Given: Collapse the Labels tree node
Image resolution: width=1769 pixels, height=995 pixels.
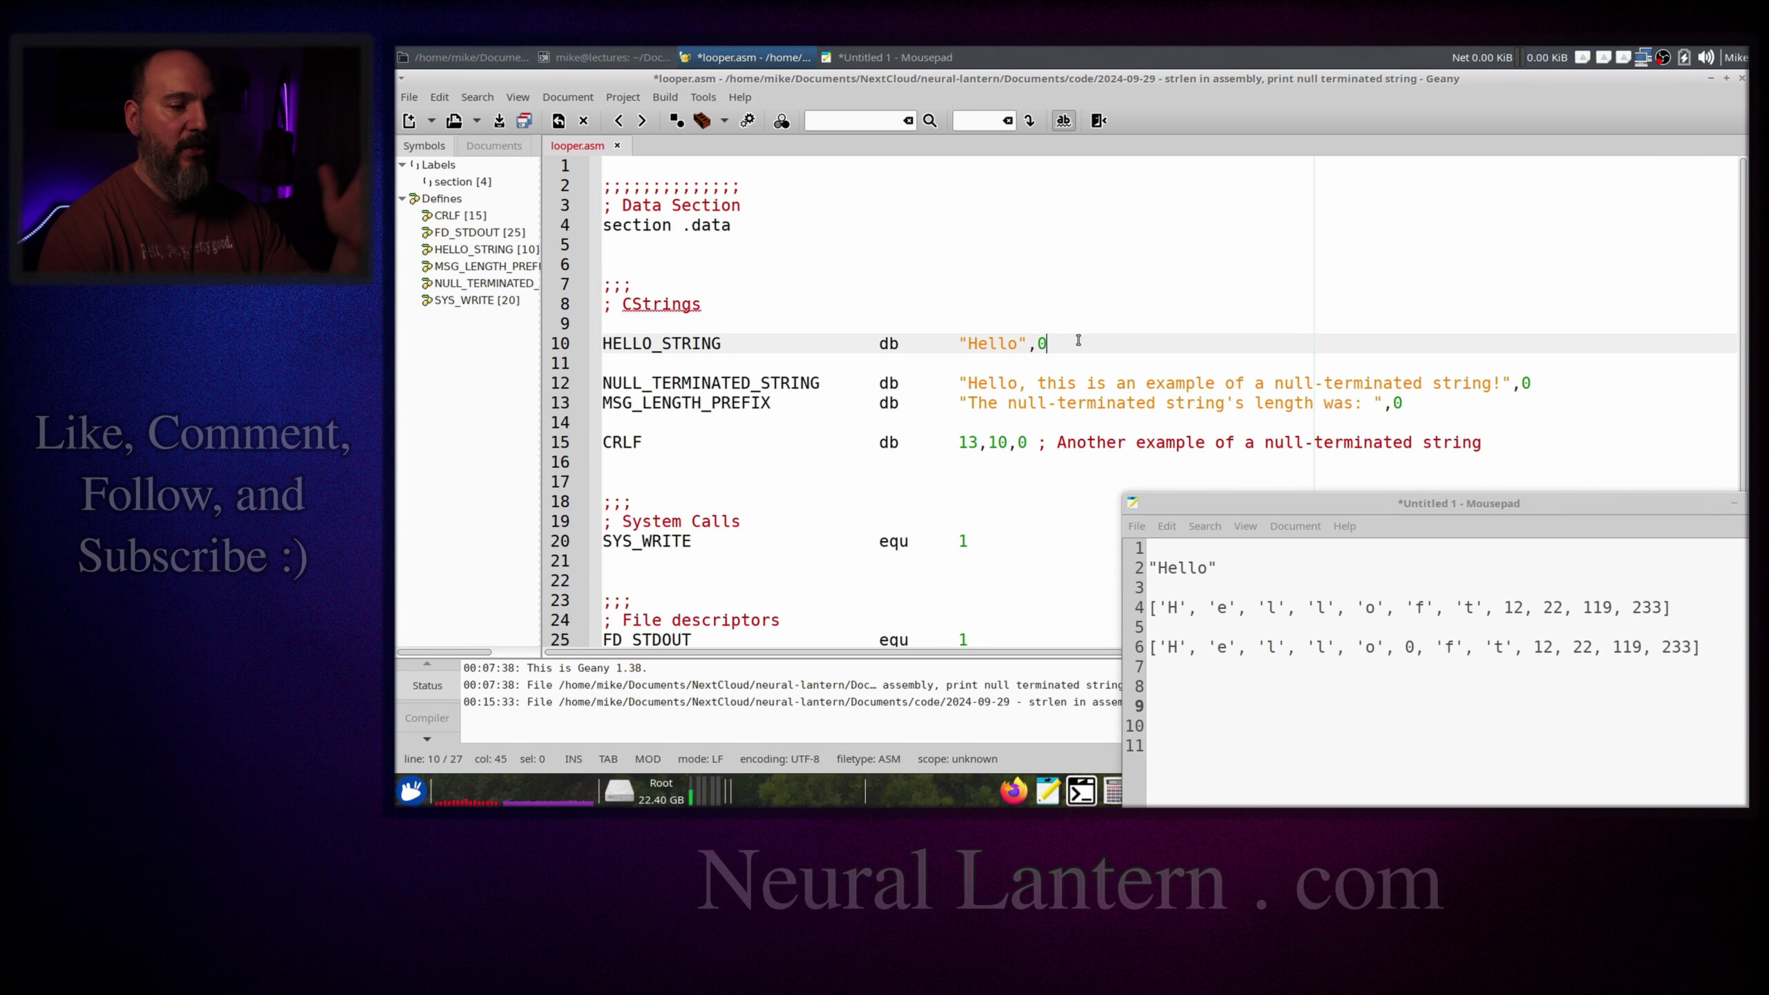Looking at the screenshot, I should (402, 164).
